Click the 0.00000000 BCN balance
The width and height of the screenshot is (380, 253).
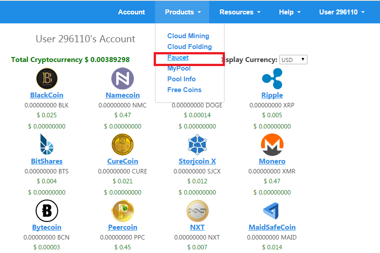46,238
